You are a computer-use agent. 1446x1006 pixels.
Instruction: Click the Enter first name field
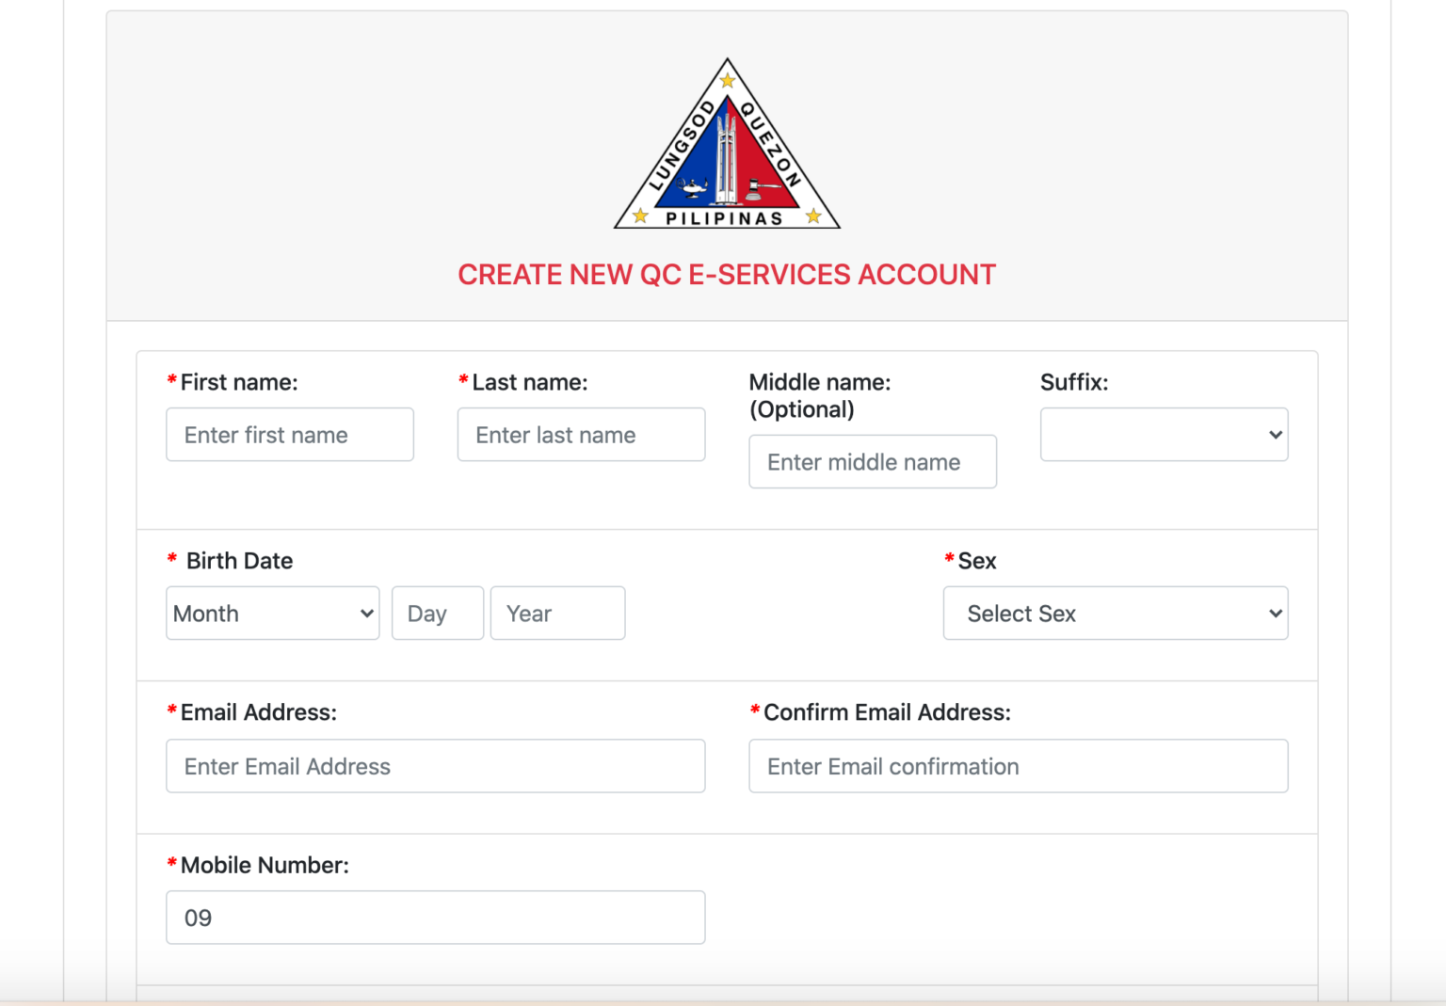click(289, 434)
